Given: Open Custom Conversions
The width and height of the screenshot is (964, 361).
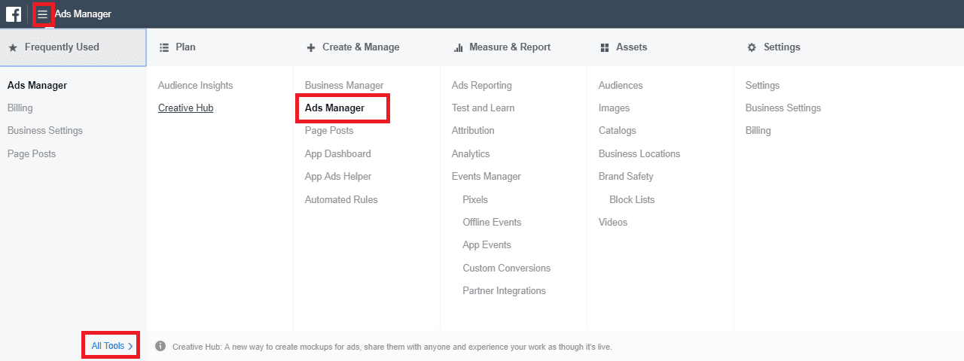Looking at the screenshot, I should tap(507, 268).
